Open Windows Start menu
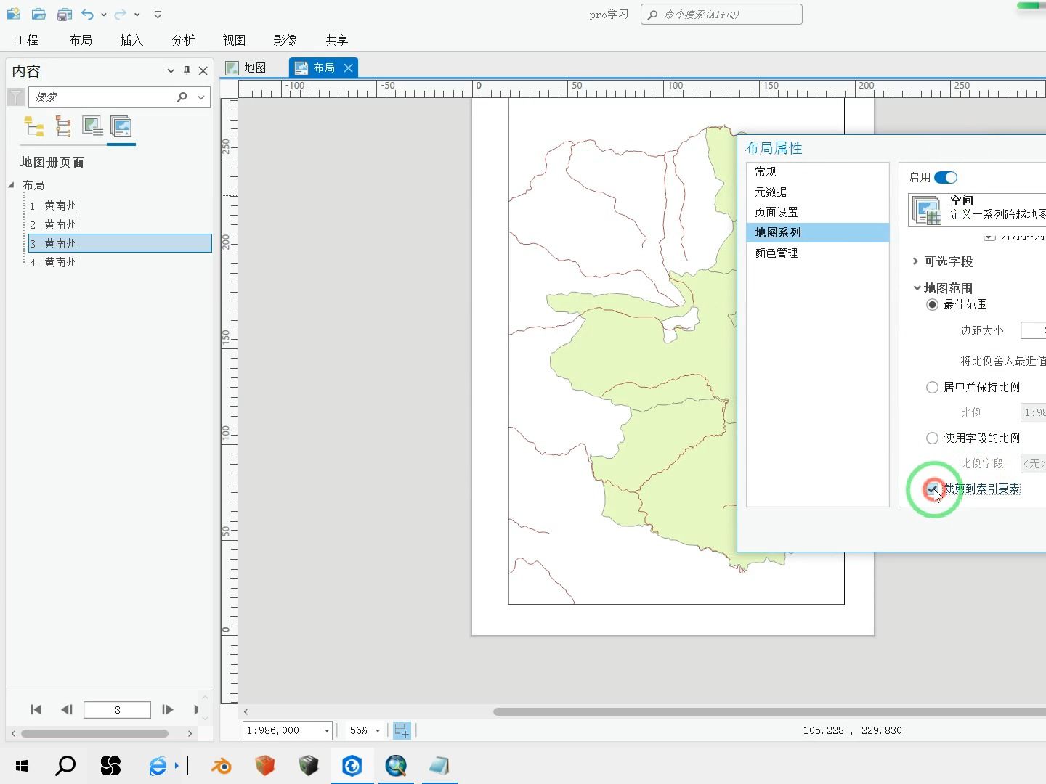 tap(22, 765)
